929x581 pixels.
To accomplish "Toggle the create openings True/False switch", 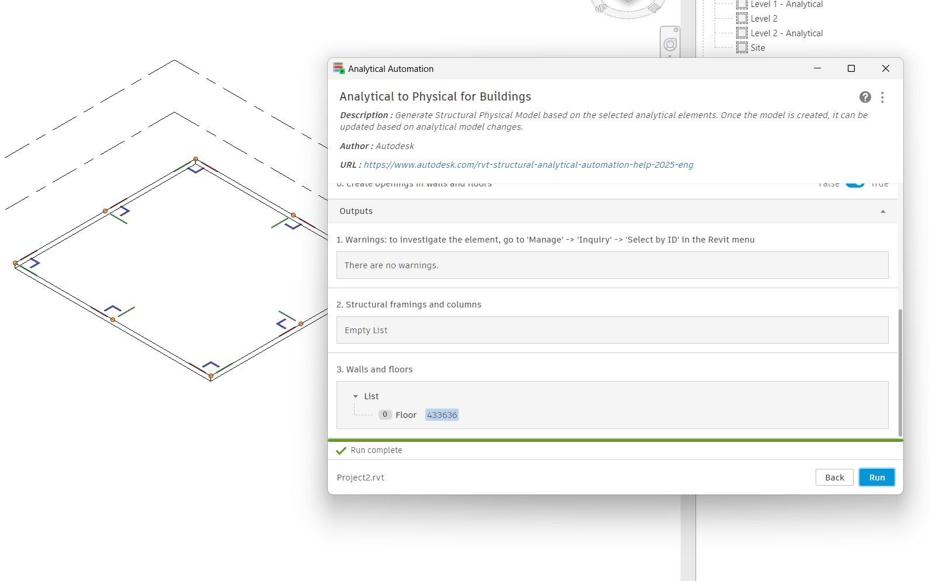I will pos(855,185).
